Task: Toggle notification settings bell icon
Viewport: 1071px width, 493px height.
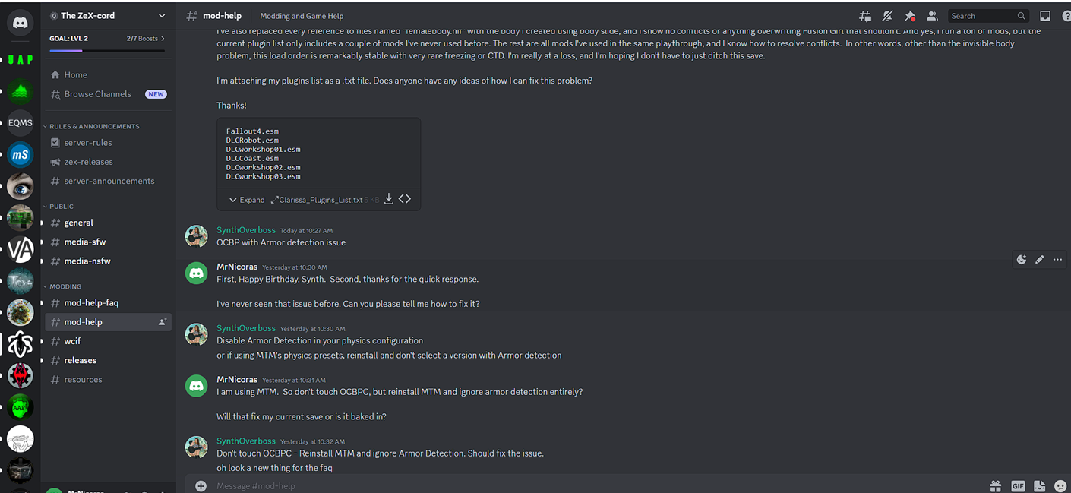Action: (887, 16)
